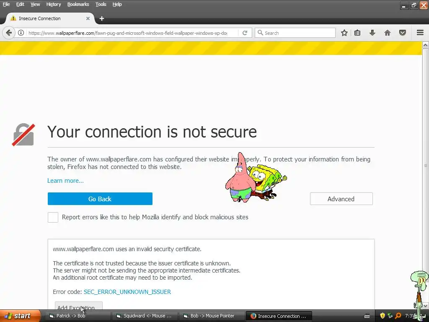Viewport: 429px width, 322px height.
Task: Open the on-screen keyboard icon in taskbar
Action: coord(367,316)
